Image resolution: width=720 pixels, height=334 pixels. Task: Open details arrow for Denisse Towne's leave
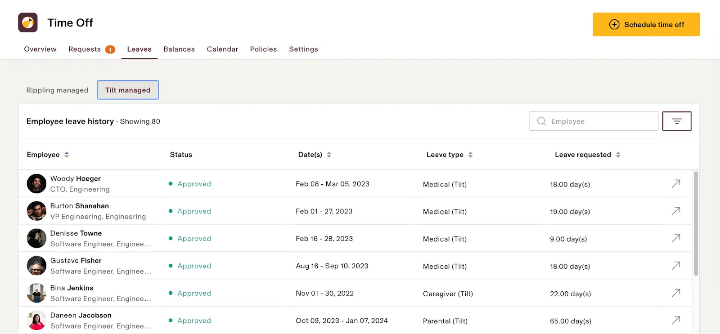(676, 238)
